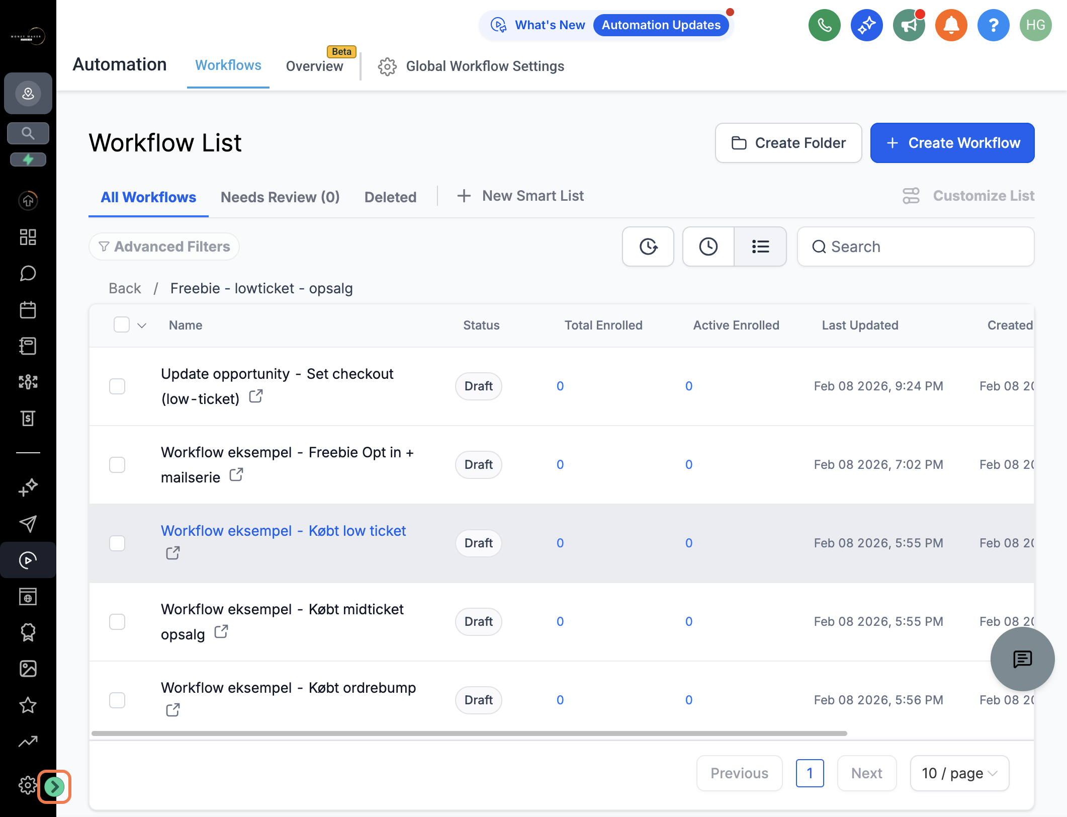Open external link icon for Købt low ticket
Screen dimensions: 1067x817
coord(173,553)
